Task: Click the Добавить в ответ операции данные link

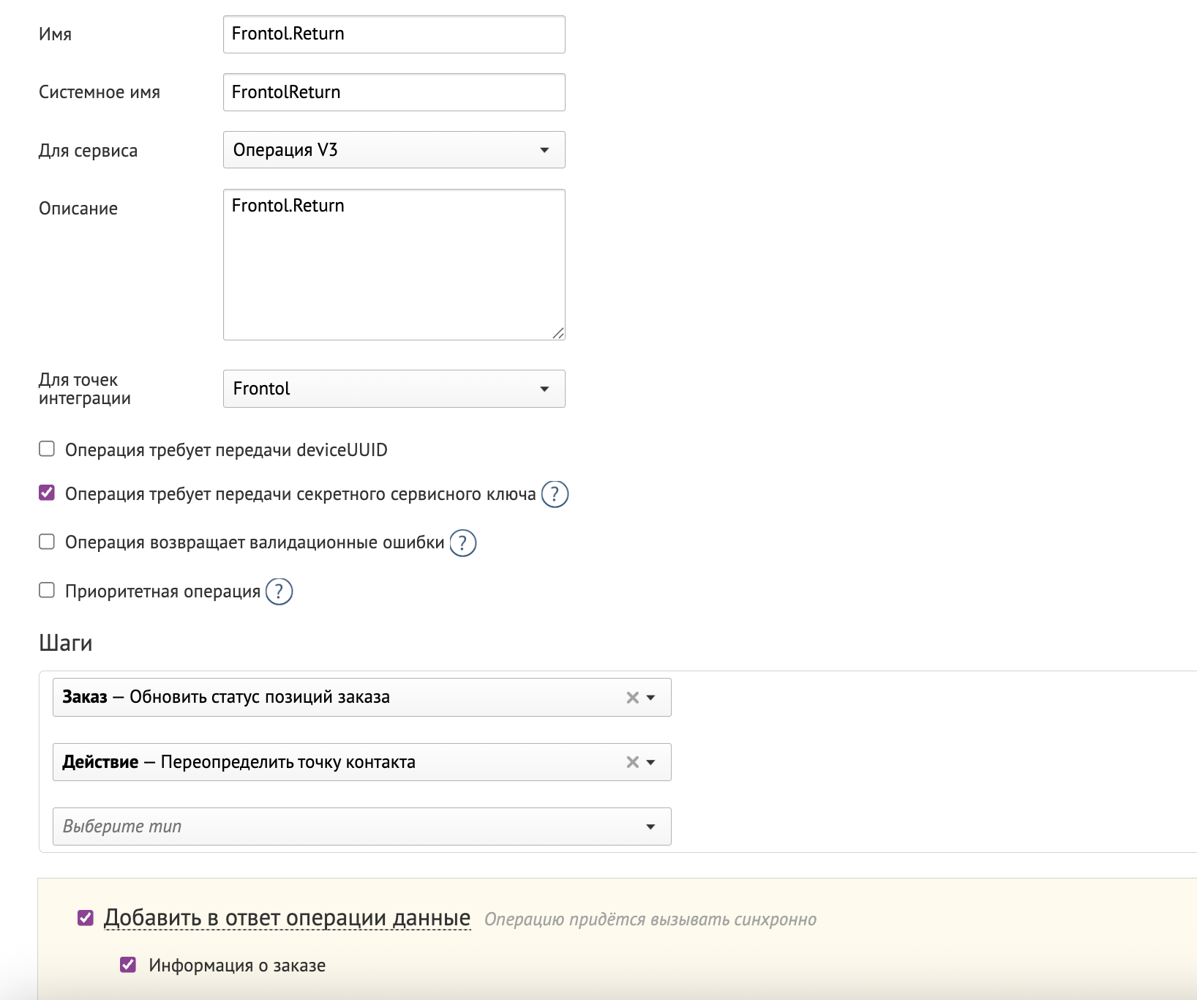Action: pyautogui.click(x=287, y=918)
